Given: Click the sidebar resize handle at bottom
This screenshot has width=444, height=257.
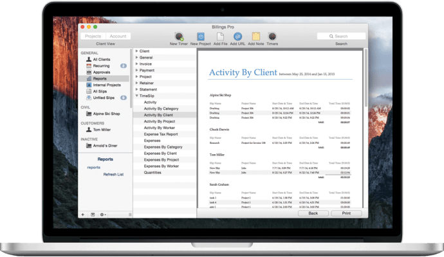Looking at the screenshot, I should click(130, 215).
